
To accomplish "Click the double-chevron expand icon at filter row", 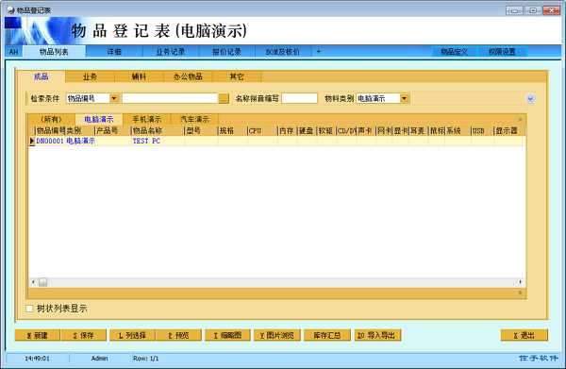I will pos(530,98).
